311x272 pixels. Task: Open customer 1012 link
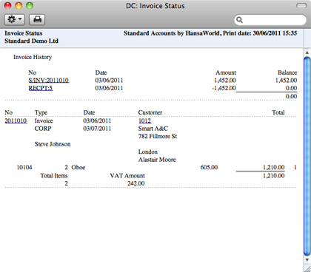coord(144,120)
